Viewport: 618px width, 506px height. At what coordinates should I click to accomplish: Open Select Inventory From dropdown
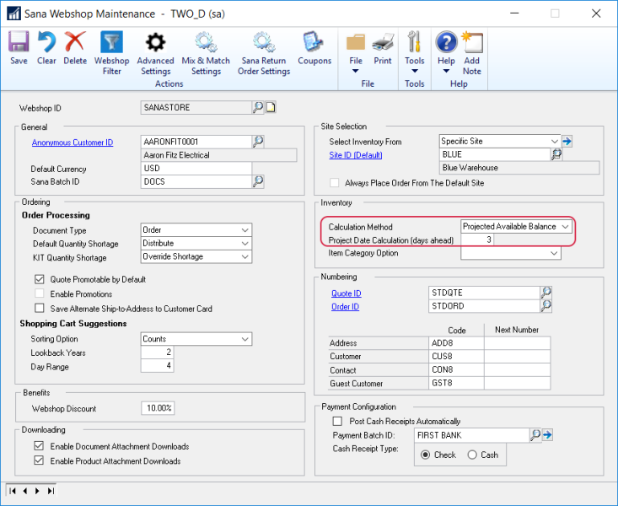(x=554, y=141)
